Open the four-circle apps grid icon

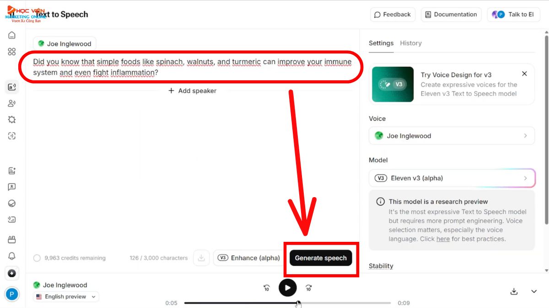click(x=12, y=52)
